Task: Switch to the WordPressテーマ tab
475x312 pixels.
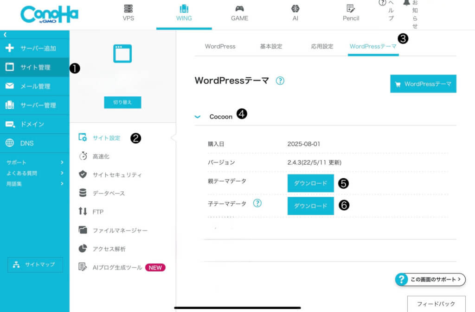Action: point(373,47)
